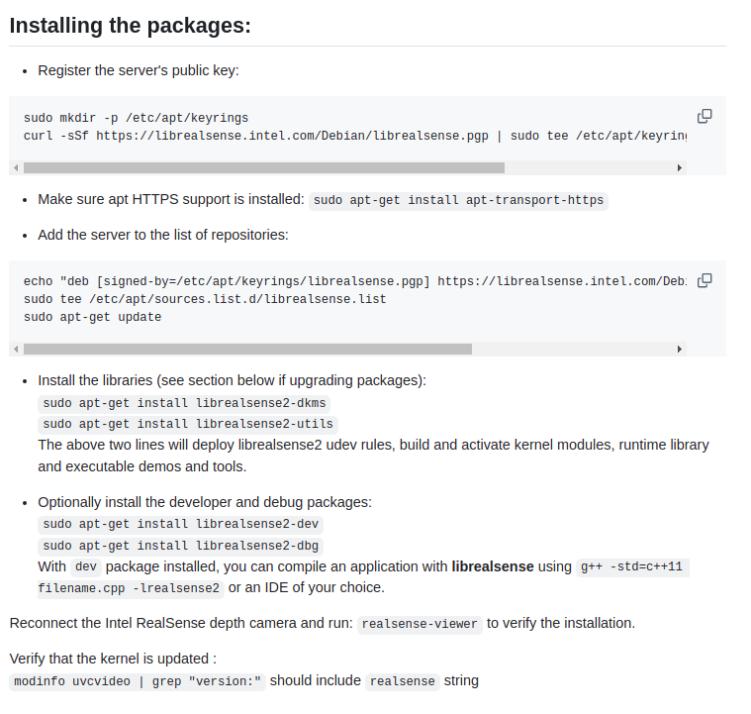751x714 pixels.
Task: Click the sudo apt-get update line
Action: point(92,317)
